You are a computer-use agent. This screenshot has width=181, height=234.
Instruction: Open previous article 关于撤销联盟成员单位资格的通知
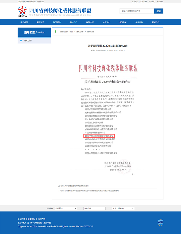tap(76, 186)
